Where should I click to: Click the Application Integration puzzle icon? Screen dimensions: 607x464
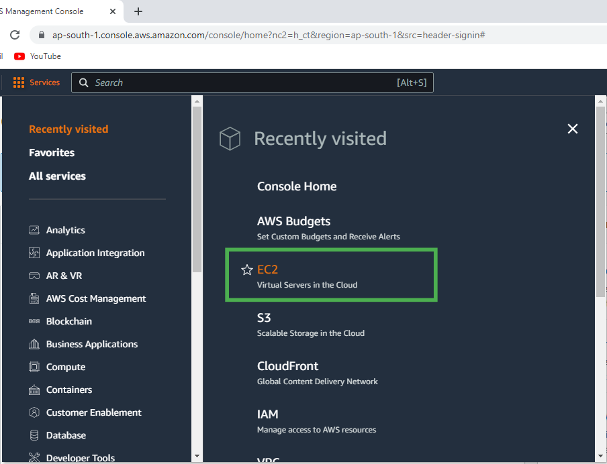[x=34, y=253]
